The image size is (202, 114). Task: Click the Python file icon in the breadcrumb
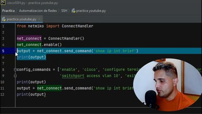click(74, 11)
